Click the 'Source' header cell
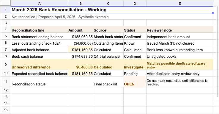 click(108, 29)
